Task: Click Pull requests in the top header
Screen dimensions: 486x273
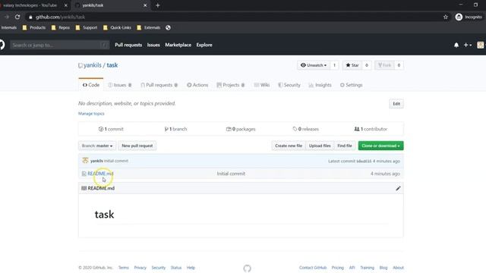Action: point(128,45)
